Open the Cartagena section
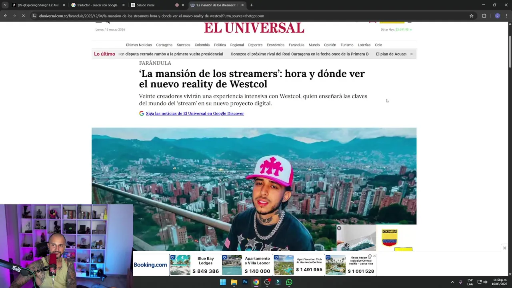This screenshot has width=512, height=288. [x=164, y=45]
